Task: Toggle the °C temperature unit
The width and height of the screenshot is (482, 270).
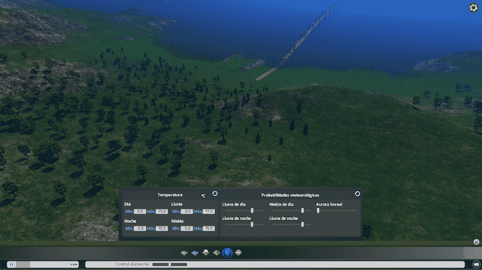Action: coord(203,195)
